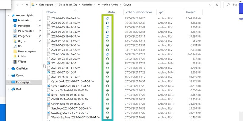Select Usuarios breadcrumb segment
The image size is (243, 121).
click(x=87, y=5)
